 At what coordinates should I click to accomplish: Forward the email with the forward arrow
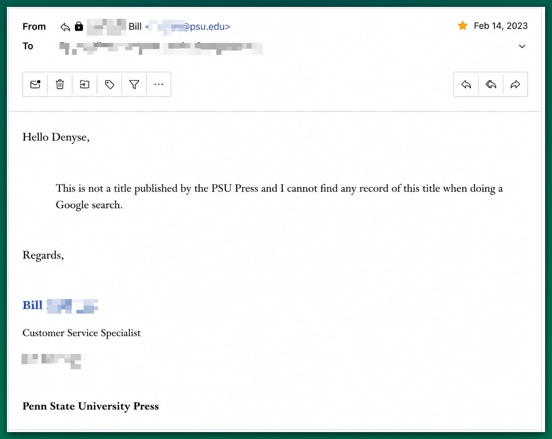[515, 84]
